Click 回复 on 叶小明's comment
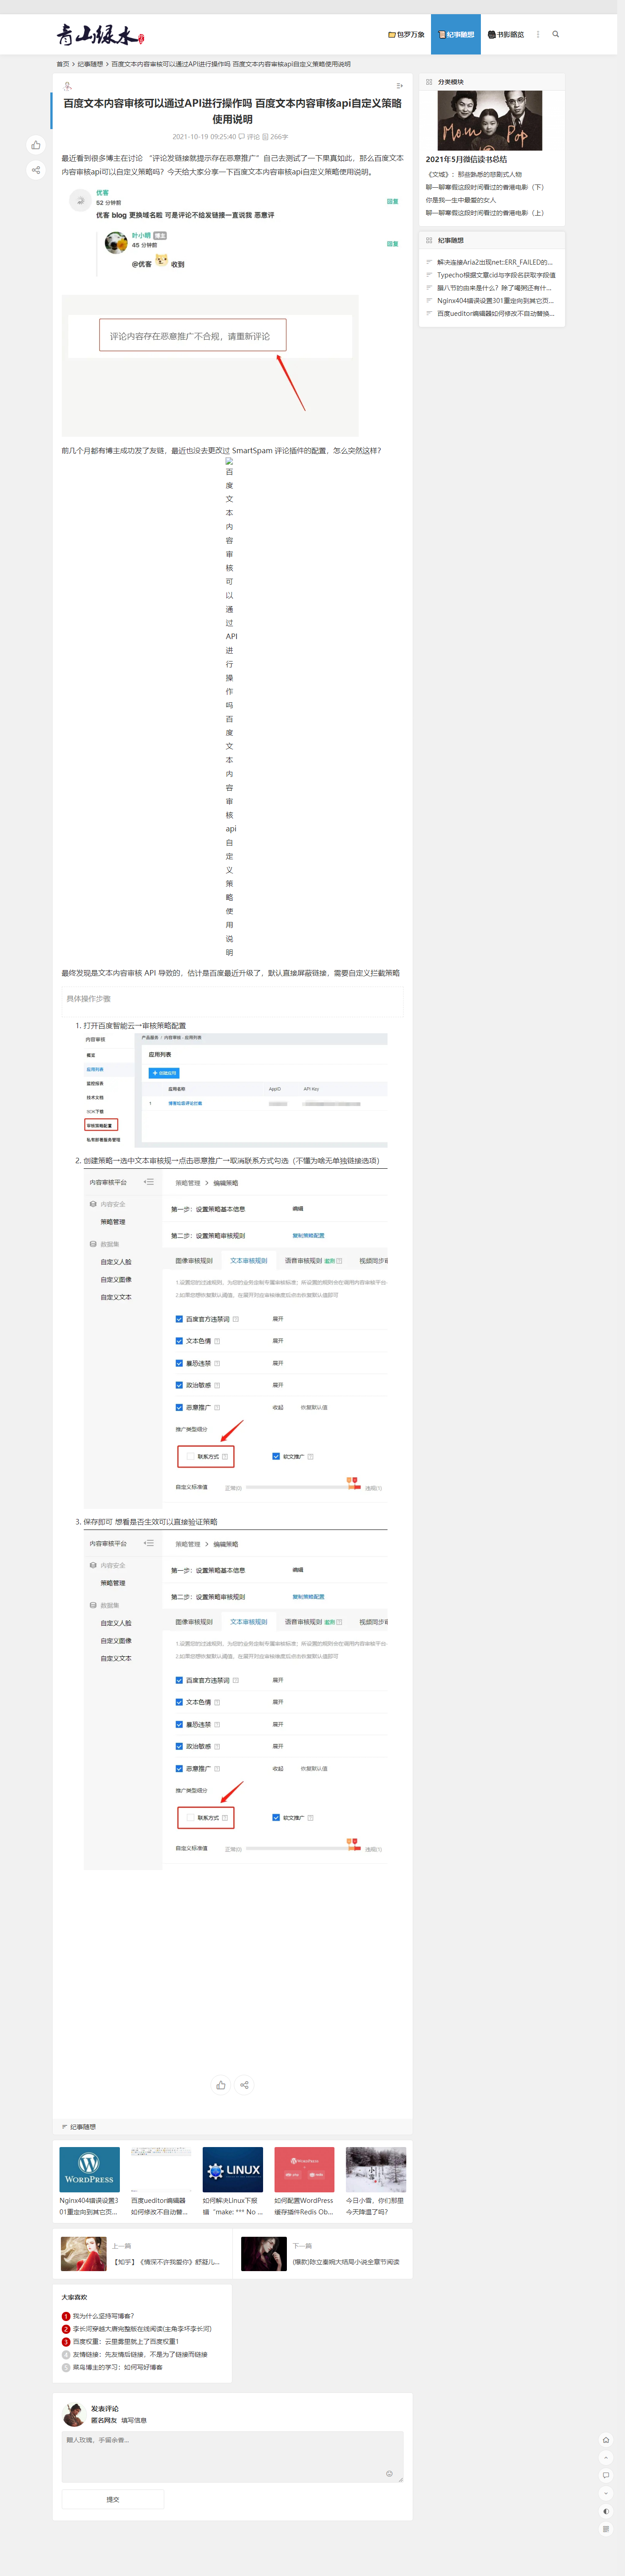Screen dimensions: 625x2576 (x=393, y=244)
